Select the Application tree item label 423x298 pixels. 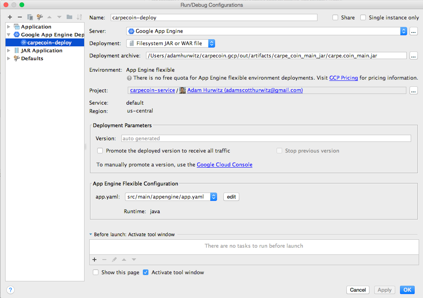tap(36, 27)
